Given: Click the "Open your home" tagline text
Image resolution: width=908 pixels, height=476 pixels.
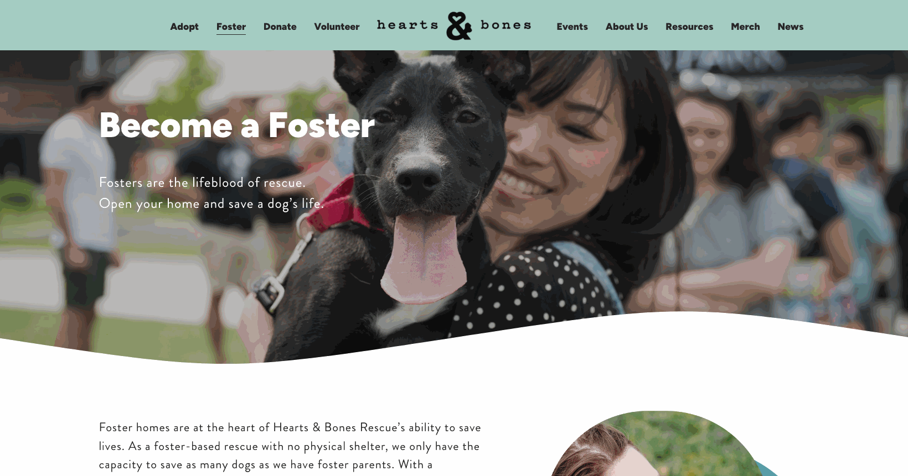Looking at the screenshot, I should 211,204.
